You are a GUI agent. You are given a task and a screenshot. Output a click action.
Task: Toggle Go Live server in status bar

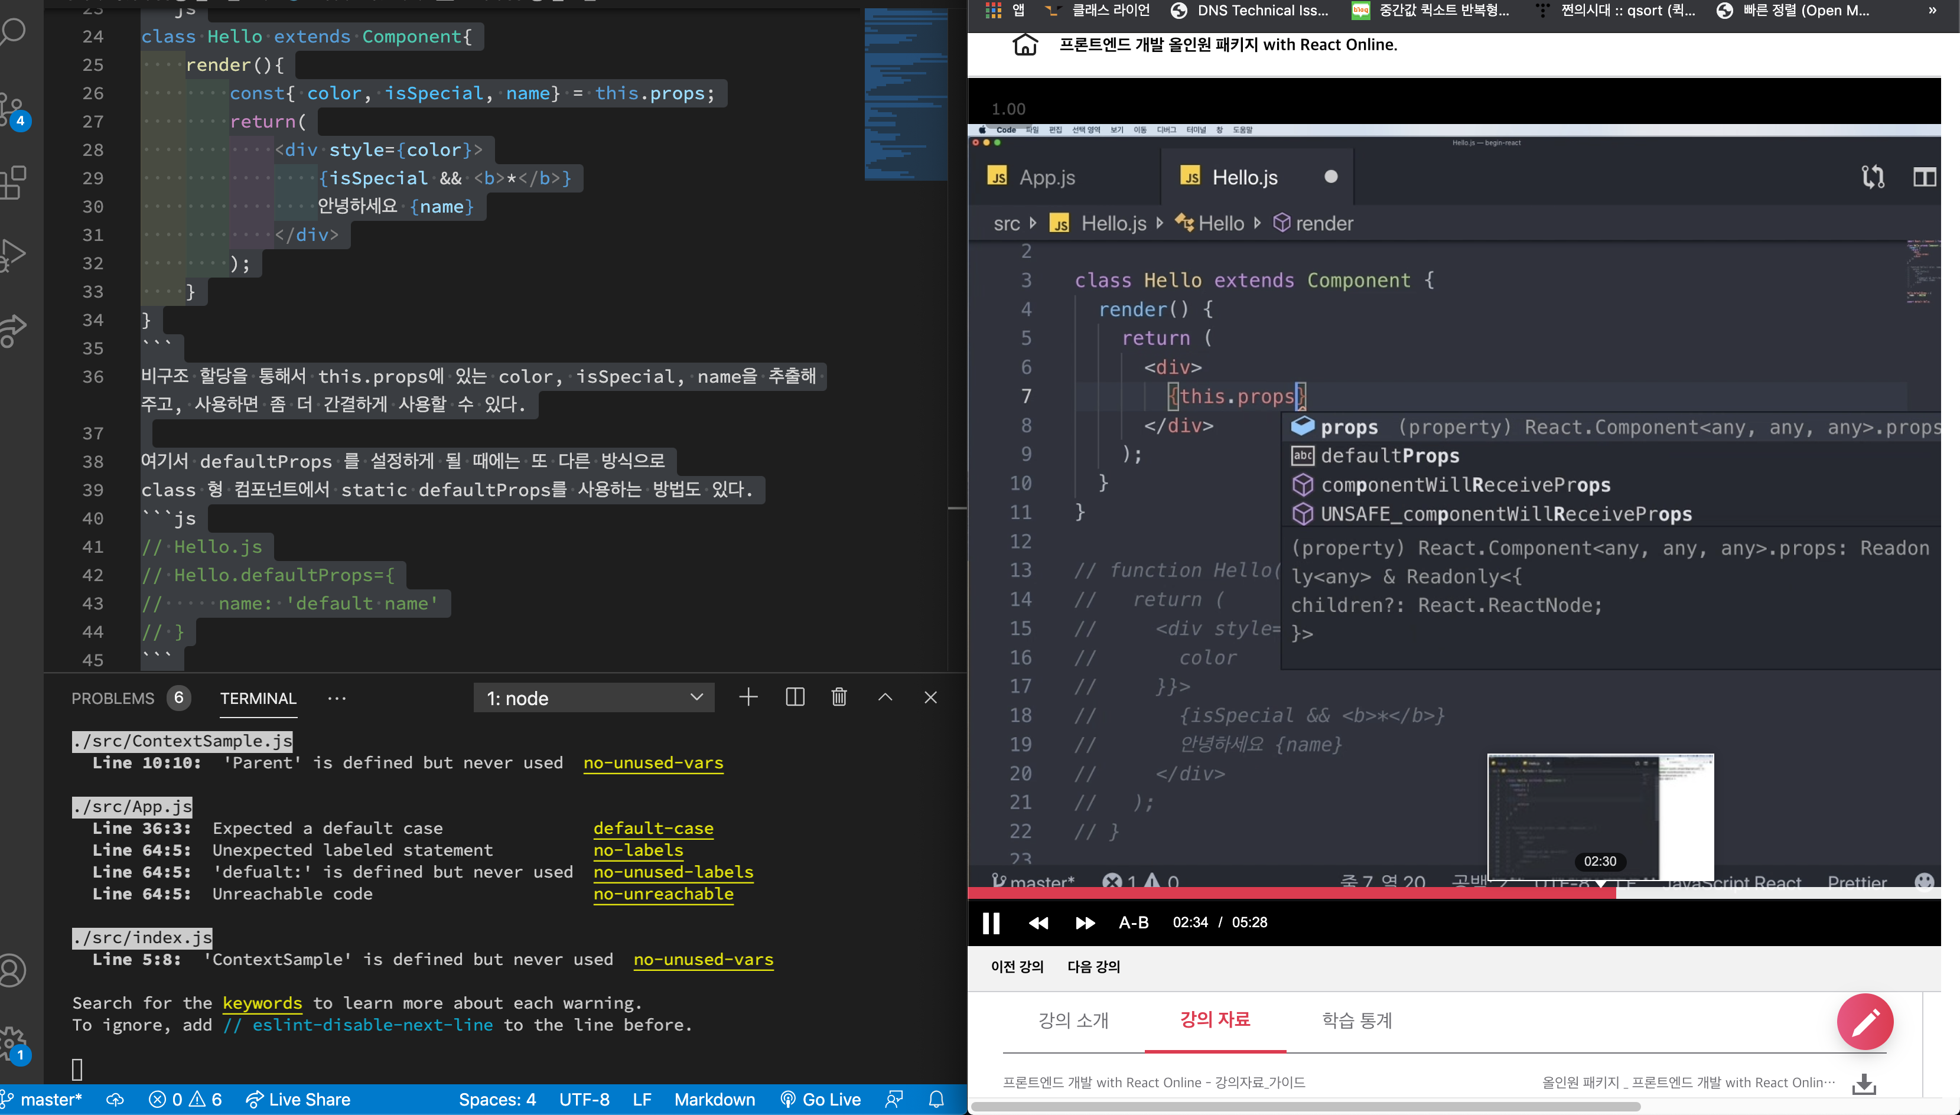click(821, 1100)
